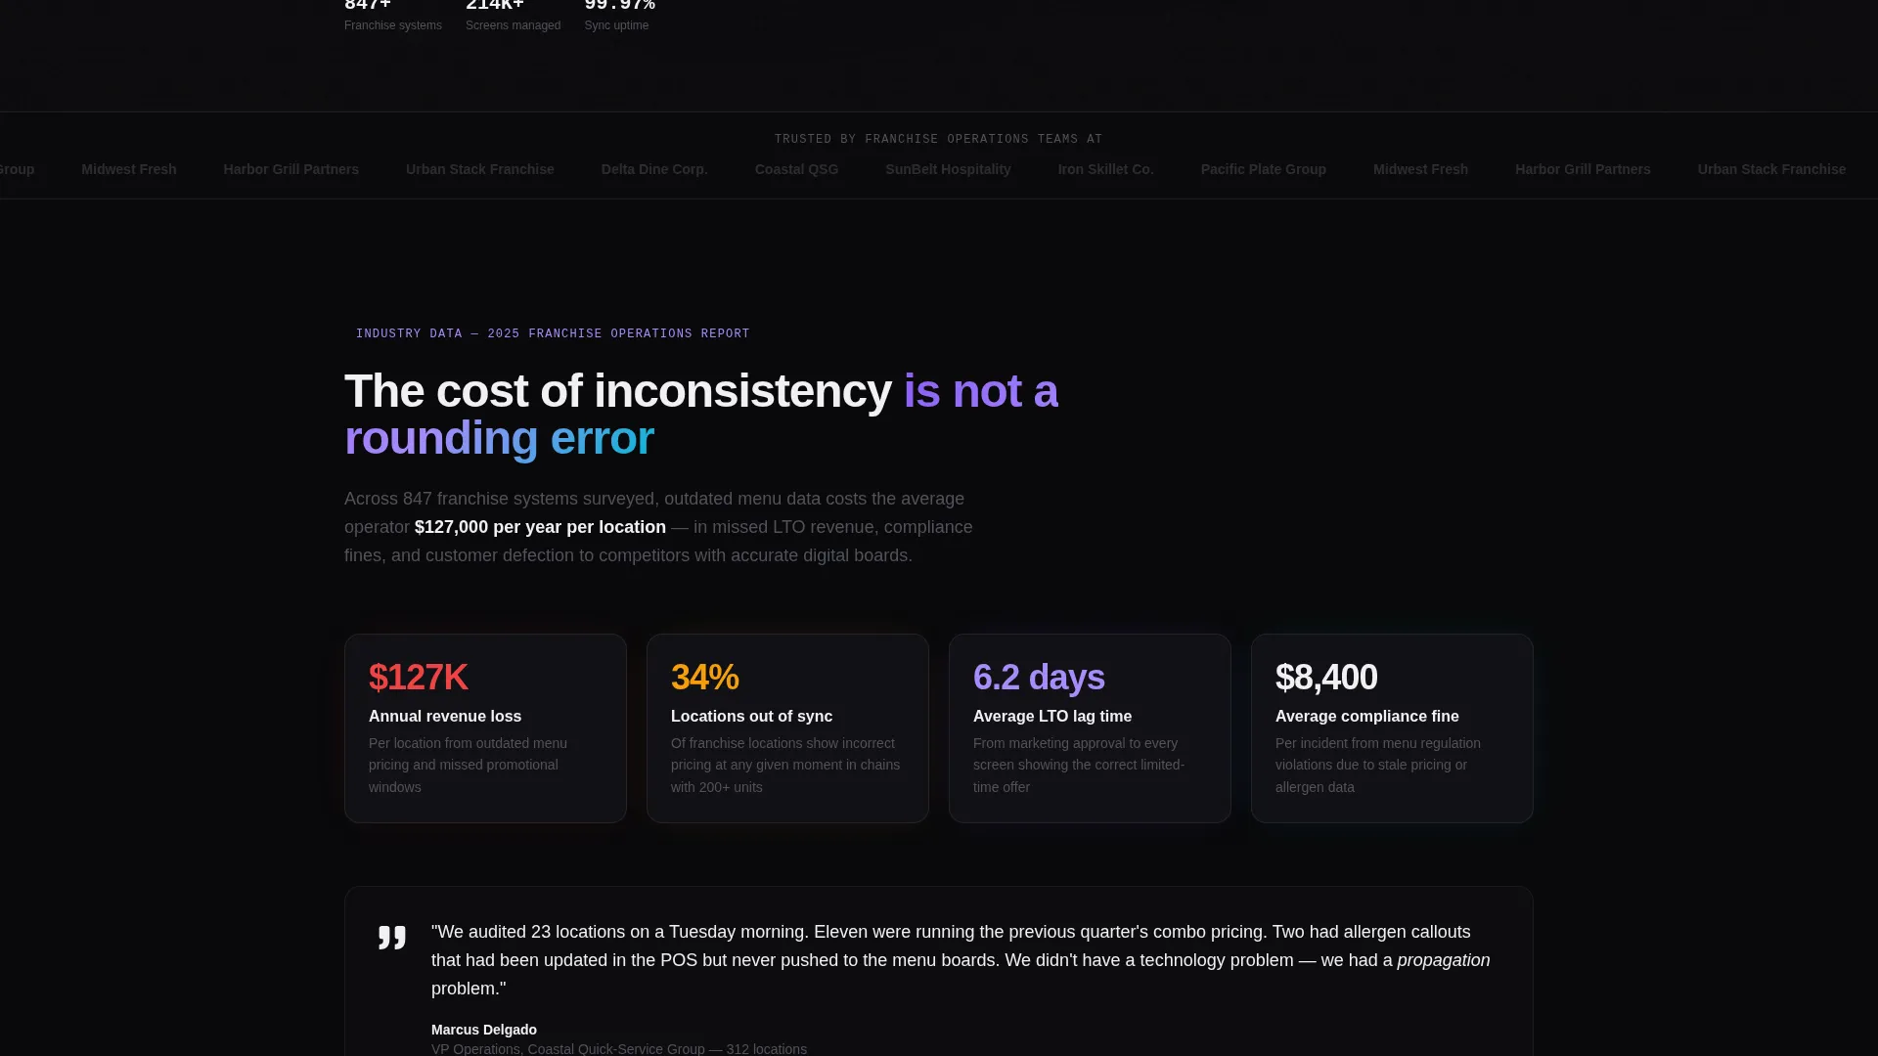Click the Coastal QSG brand name
1878x1056 pixels.
tap(796, 169)
